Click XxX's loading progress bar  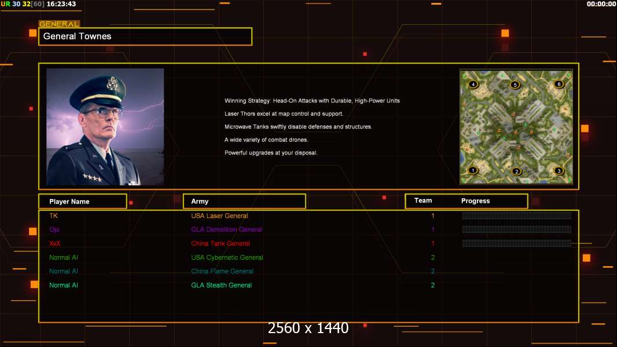click(517, 243)
